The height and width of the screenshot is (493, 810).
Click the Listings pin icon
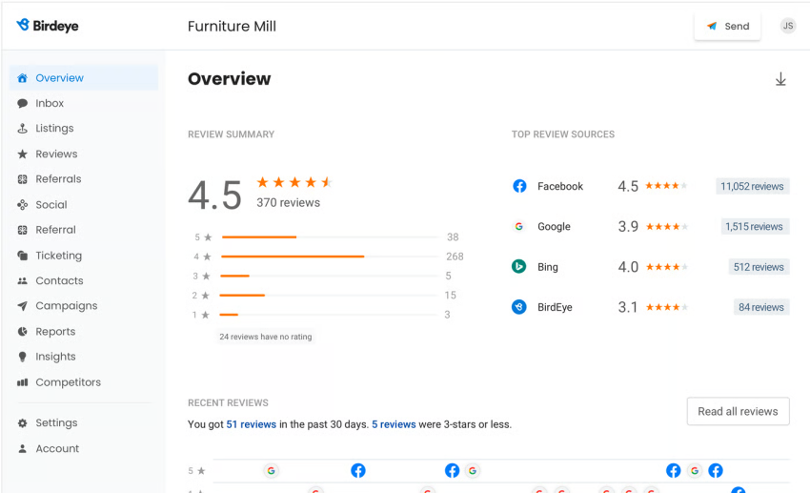(x=22, y=128)
